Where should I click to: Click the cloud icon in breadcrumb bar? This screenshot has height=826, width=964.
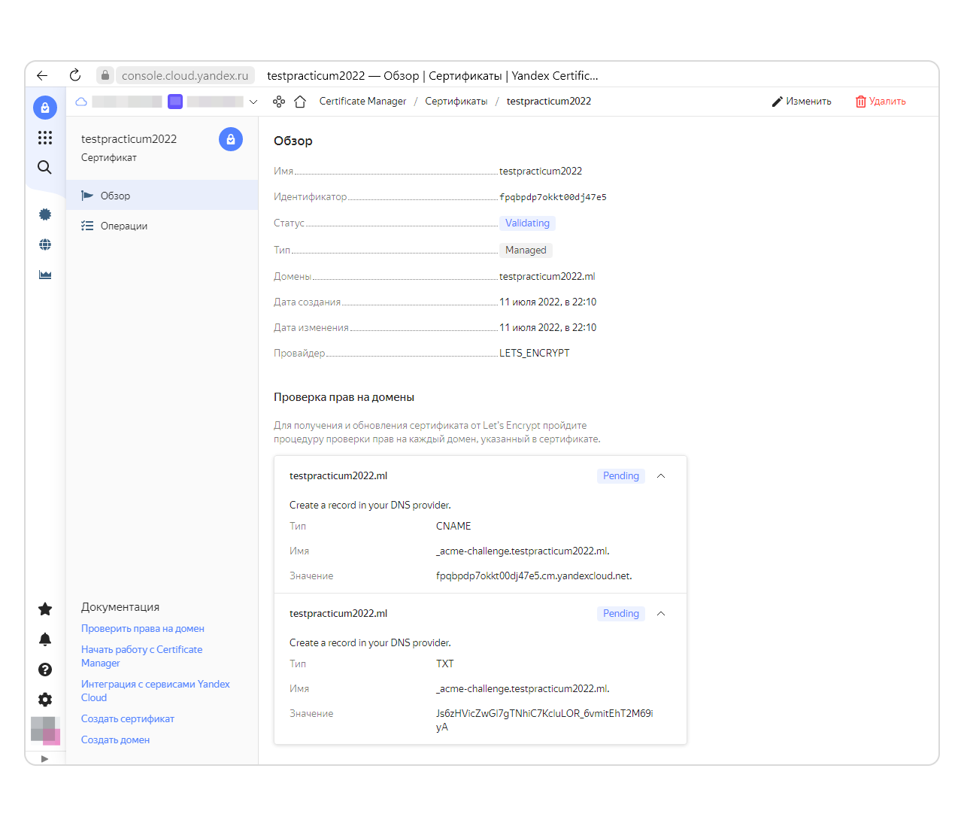(x=81, y=102)
